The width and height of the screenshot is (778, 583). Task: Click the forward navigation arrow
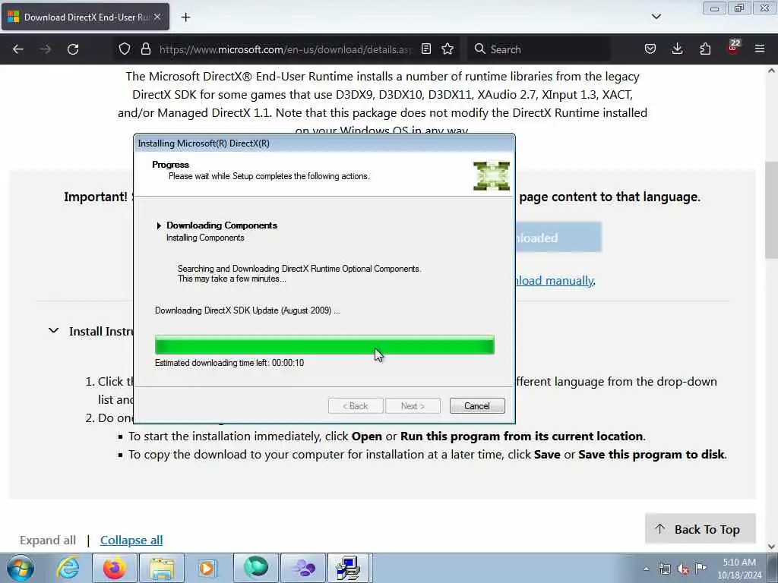pos(46,49)
